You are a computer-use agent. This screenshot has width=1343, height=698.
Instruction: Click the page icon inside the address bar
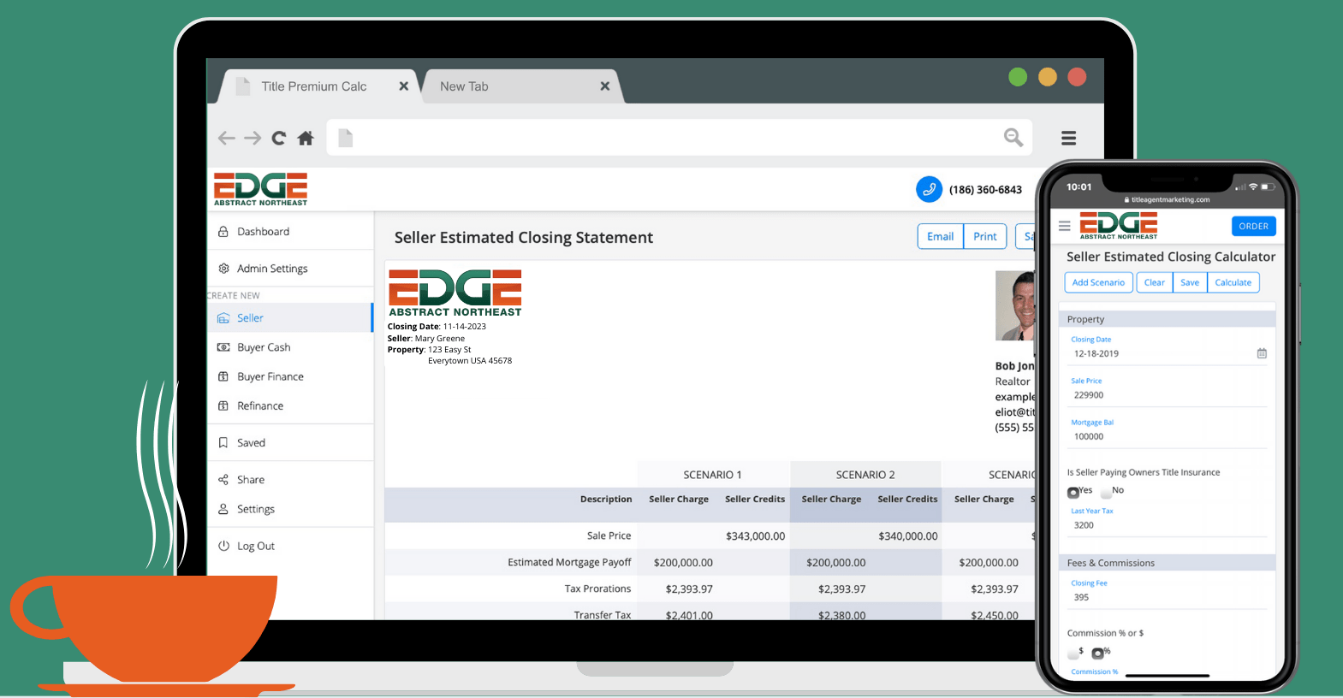[346, 138]
